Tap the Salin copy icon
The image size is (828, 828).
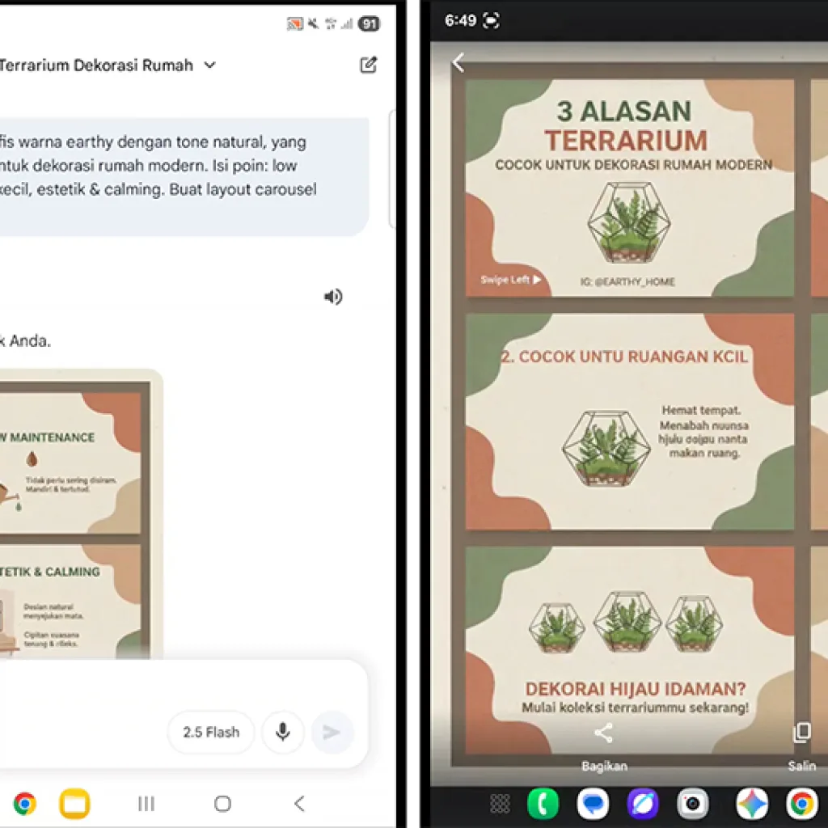(801, 732)
